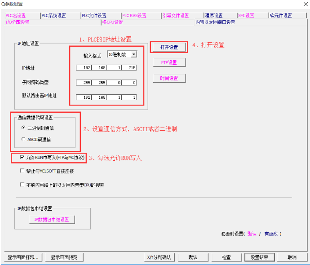Viewport: 310px width, 265px height.
Task: Select the ASCII码通信 radio option
Action: [x=36, y=140]
